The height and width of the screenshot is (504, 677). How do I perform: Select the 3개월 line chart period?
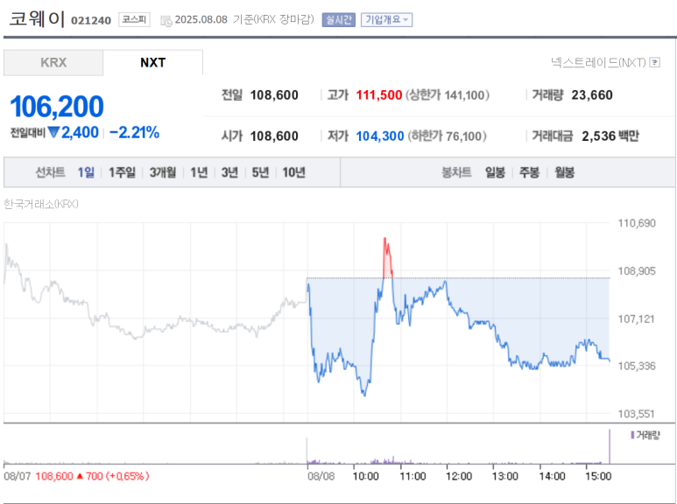click(163, 172)
